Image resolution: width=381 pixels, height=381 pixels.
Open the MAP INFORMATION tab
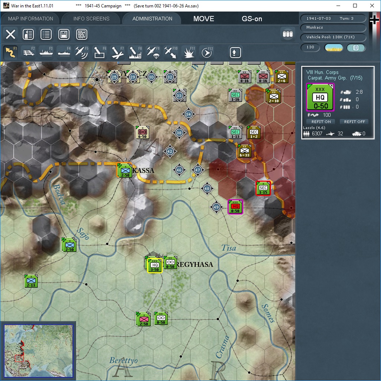[30, 19]
